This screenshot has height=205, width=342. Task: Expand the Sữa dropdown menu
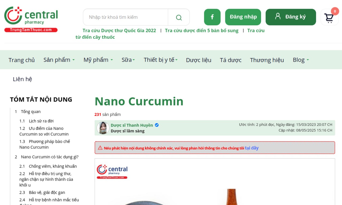(x=128, y=60)
